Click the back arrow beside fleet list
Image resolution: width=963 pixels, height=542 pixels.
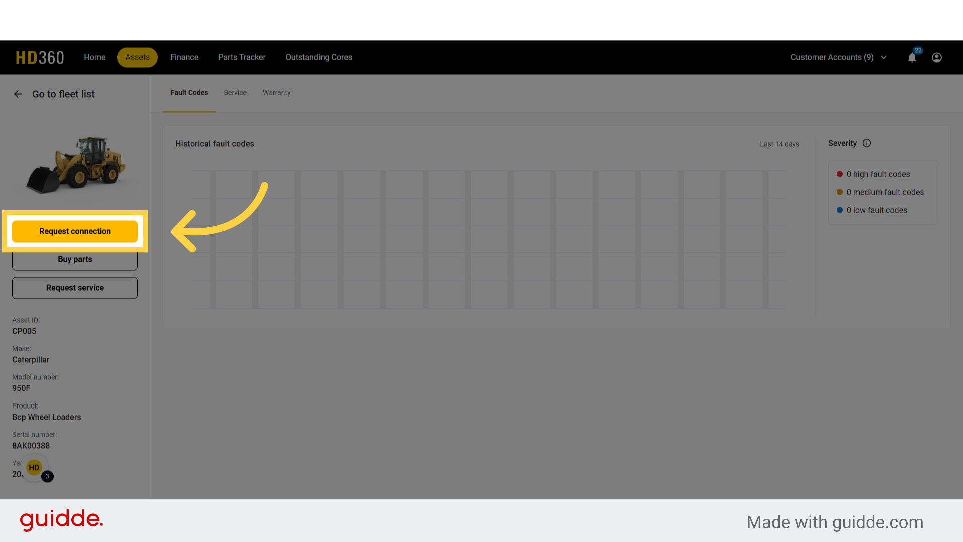18,94
